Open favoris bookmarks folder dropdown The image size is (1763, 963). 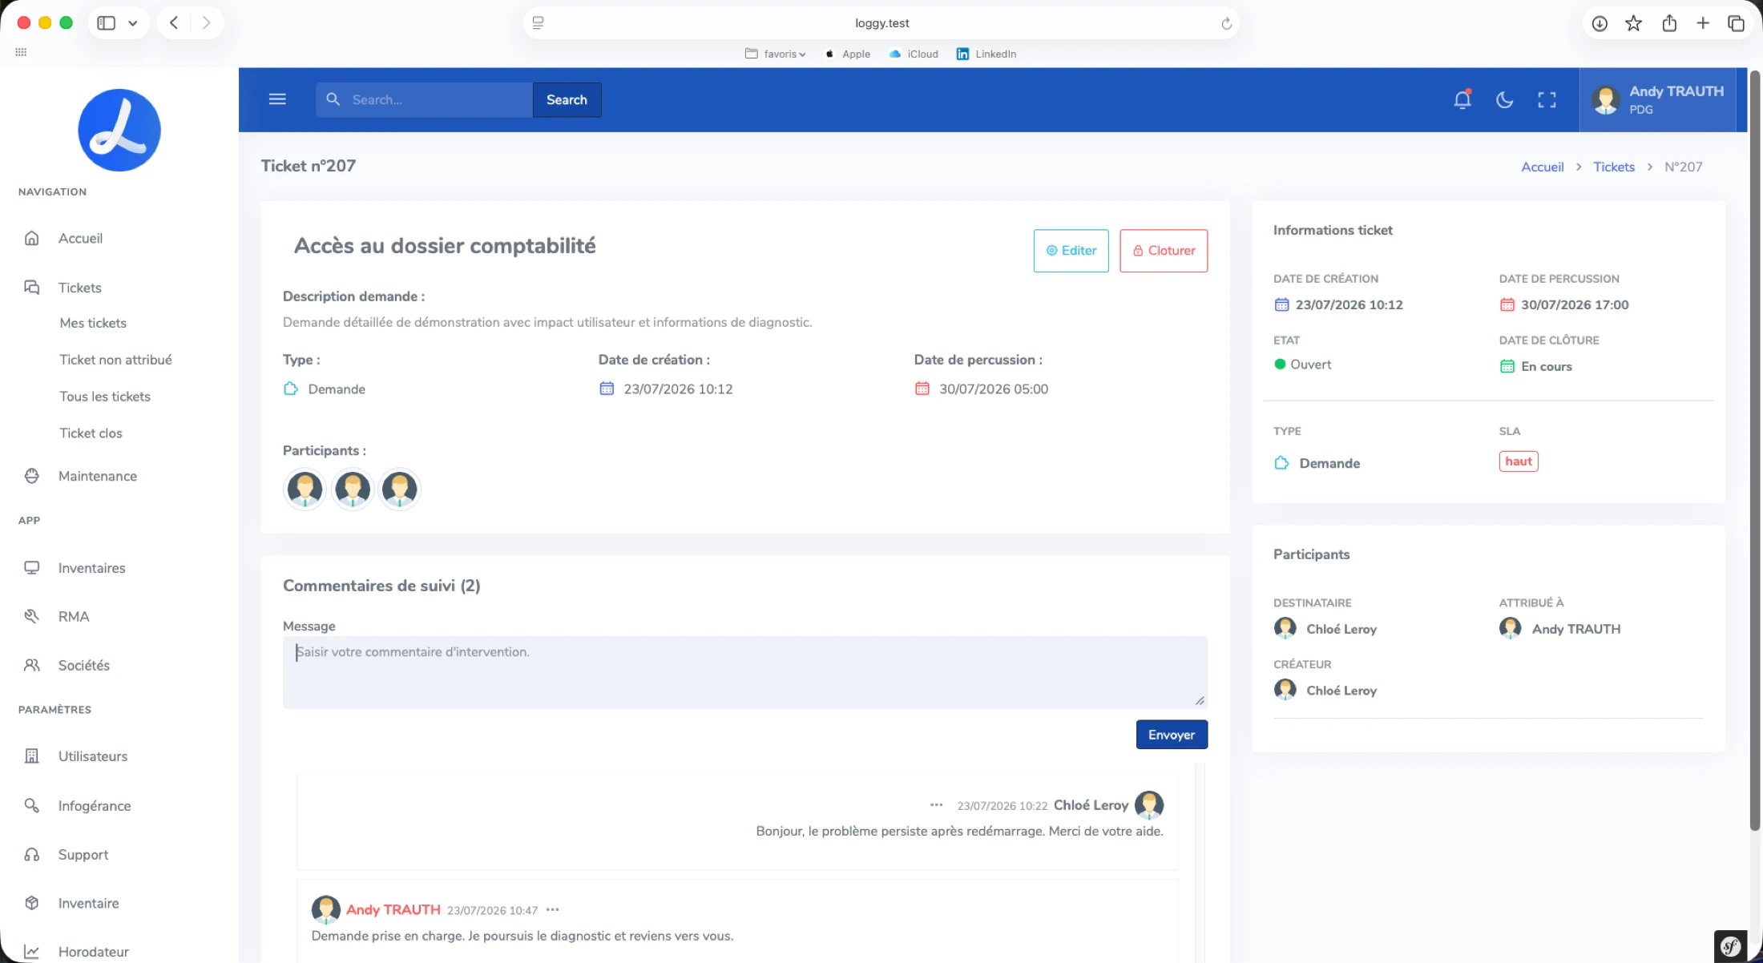[775, 54]
